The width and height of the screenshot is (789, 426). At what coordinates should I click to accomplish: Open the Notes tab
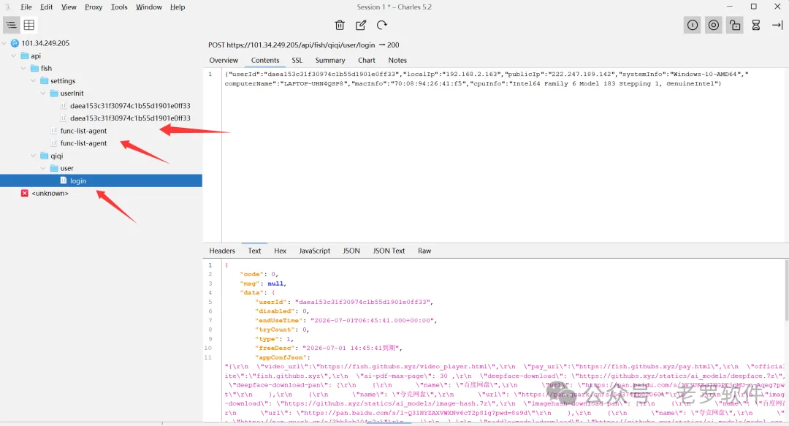pyautogui.click(x=397, y=60)
